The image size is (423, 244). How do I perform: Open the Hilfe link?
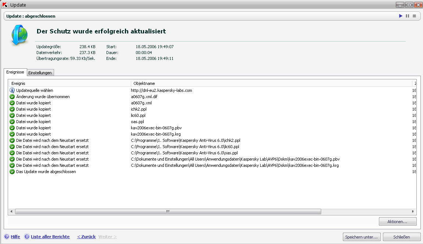point(15,236)
